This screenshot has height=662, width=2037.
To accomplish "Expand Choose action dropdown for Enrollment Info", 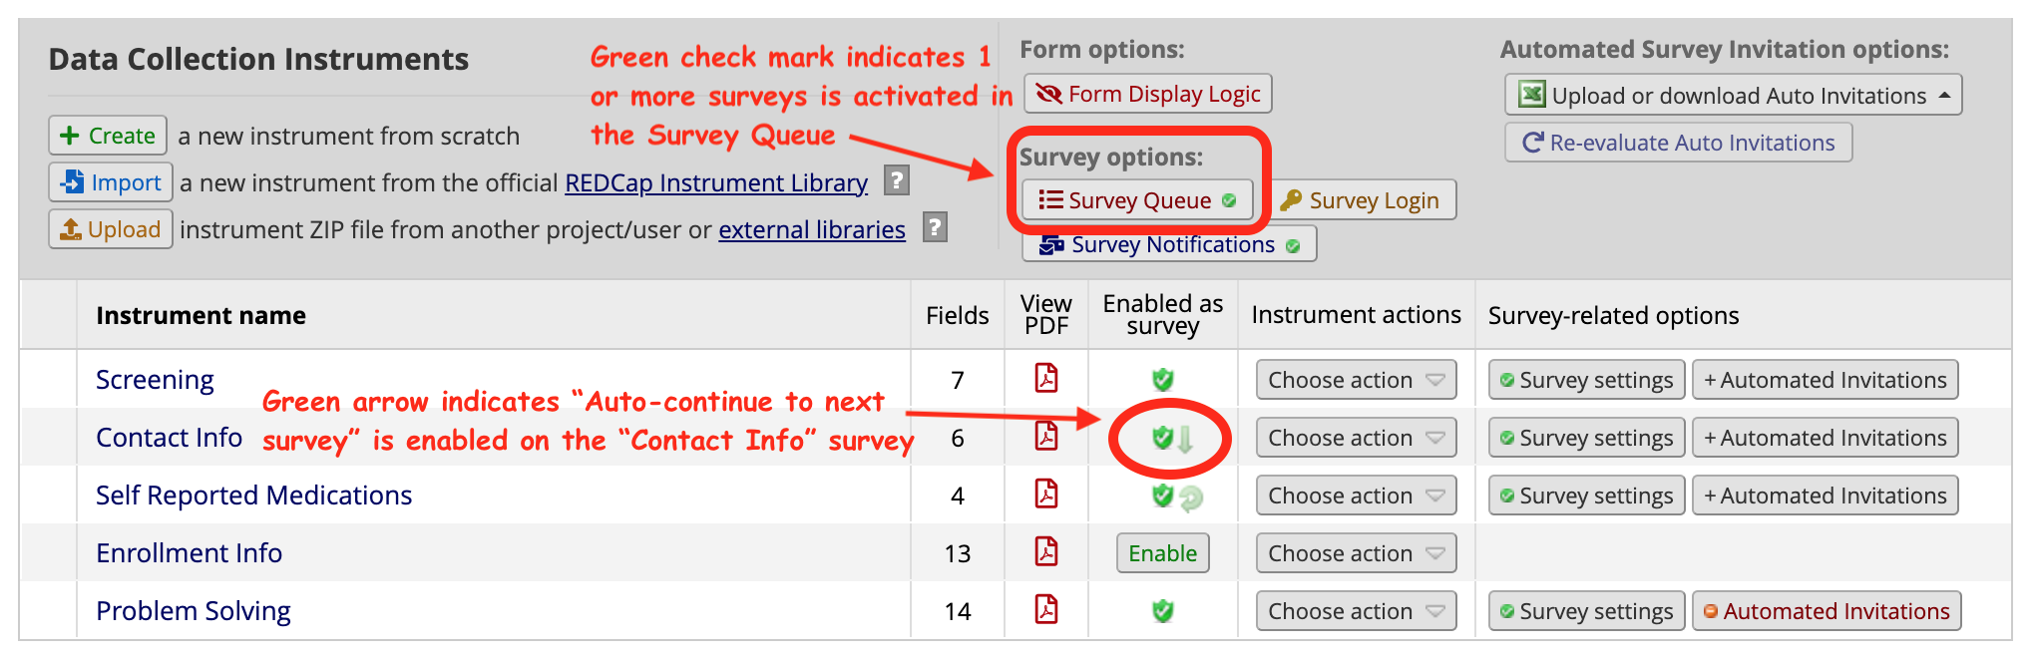I will pyautogui.click(x=1356, y=553).
